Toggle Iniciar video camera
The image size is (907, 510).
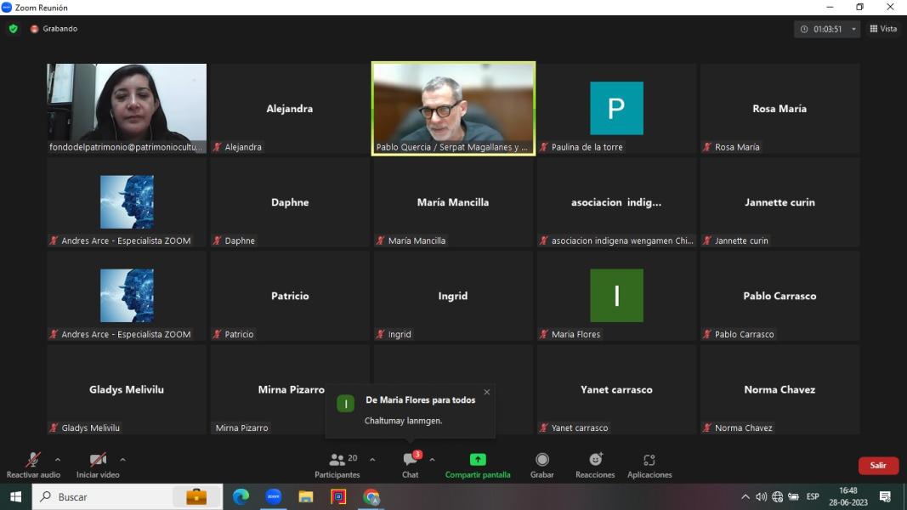(99, 460)
